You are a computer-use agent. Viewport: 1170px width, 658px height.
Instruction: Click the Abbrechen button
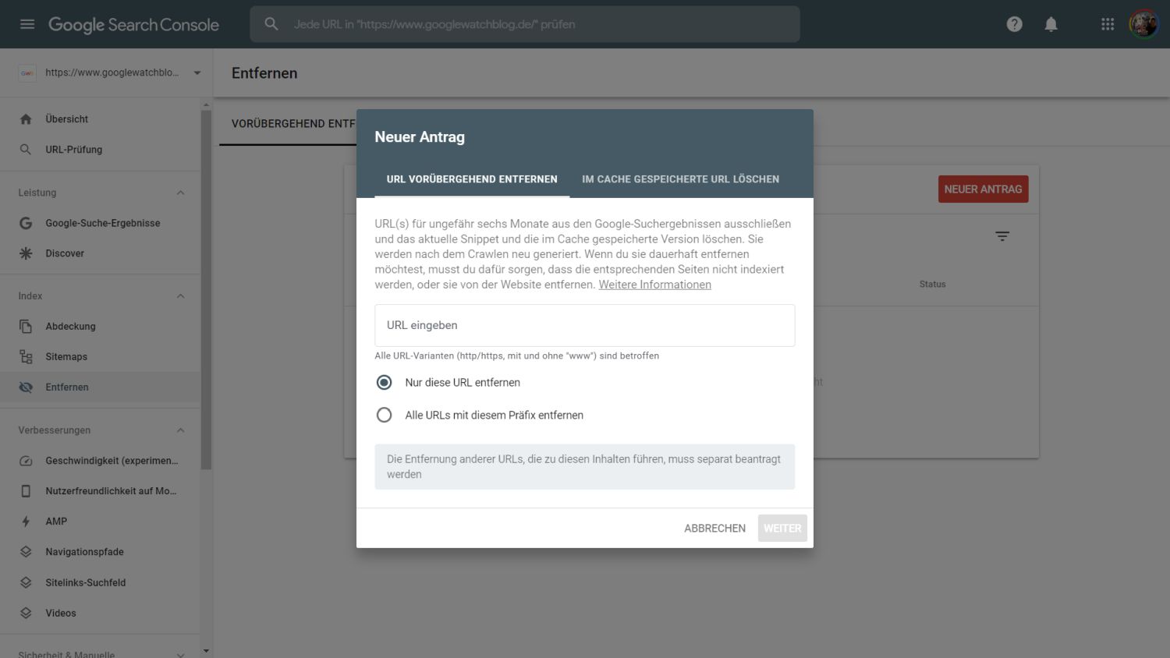pos(714,529)
